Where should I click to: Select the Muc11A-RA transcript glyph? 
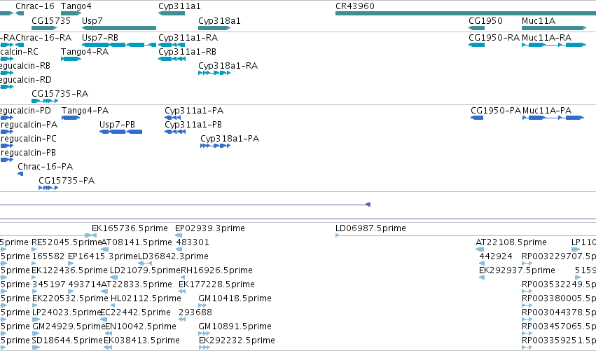pyautogui.click(x=554, y=45)
